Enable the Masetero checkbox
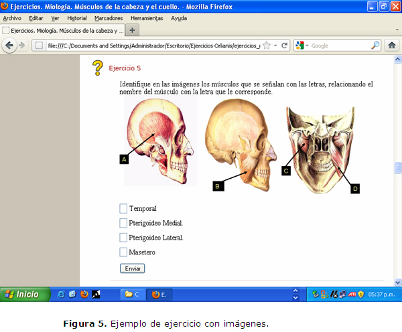This screenshot has height=332, width=402. (x=123, y=252)
